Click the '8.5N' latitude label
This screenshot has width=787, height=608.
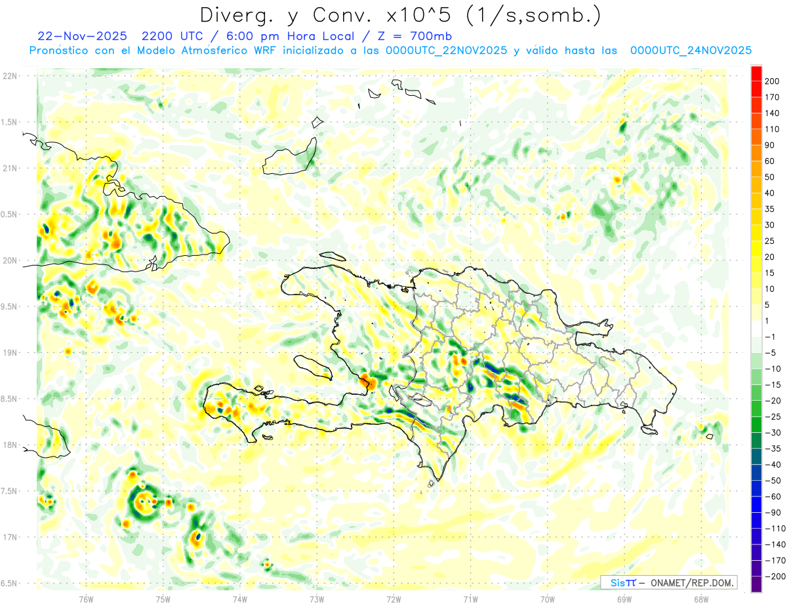click(9, 399)
